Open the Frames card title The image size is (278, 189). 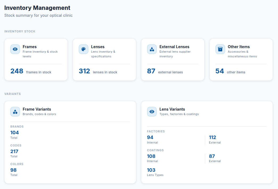[30, 47]
